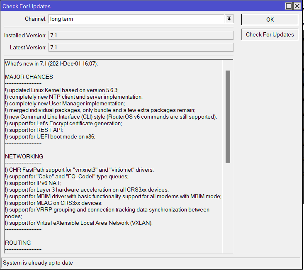Click the updated Linux Kernel line
This screenshot has height=270, width=304.
62,90
